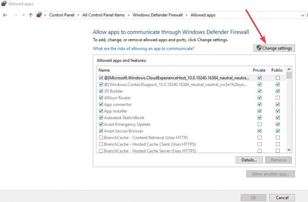
Task: Disable Private for Autodesk SketchBook
Action: (x=260, y=118)
